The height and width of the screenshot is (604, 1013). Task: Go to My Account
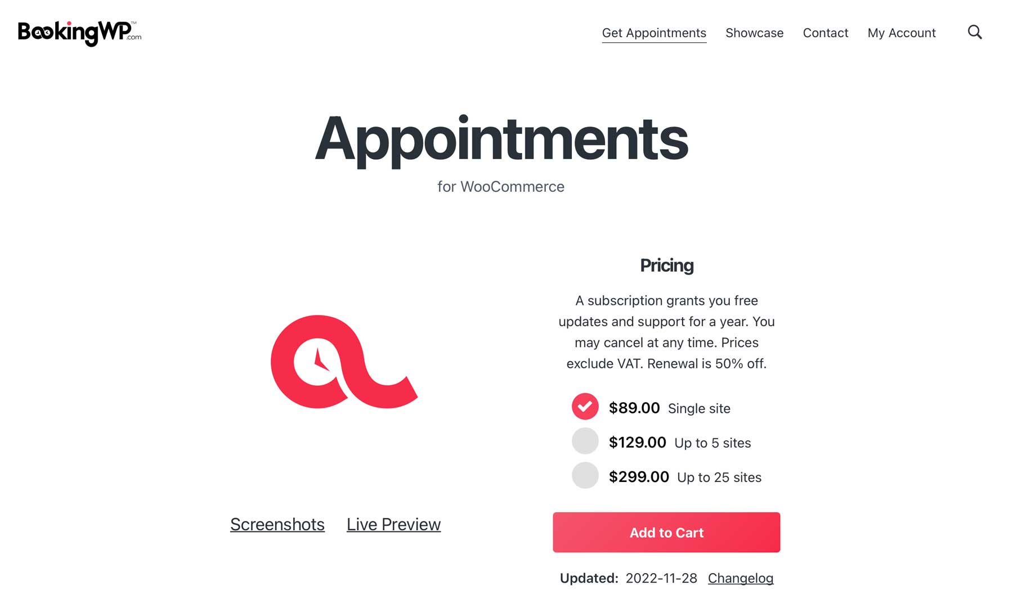coord(901,33)
